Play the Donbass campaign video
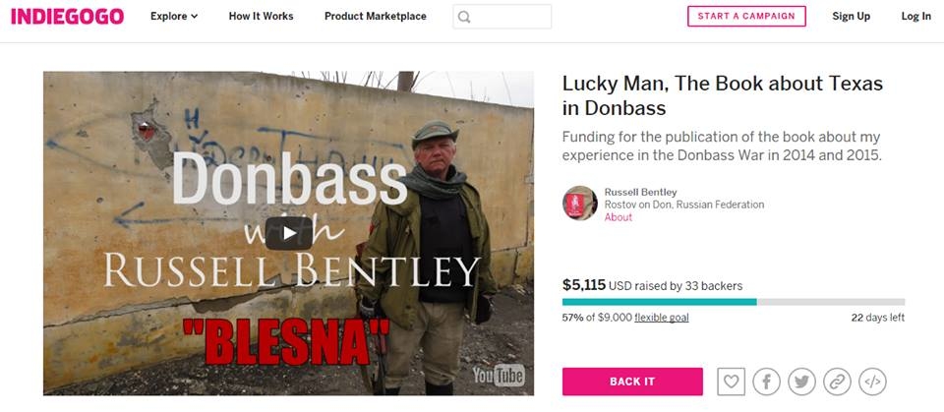944x412 pixels. [x=288, y=233]
